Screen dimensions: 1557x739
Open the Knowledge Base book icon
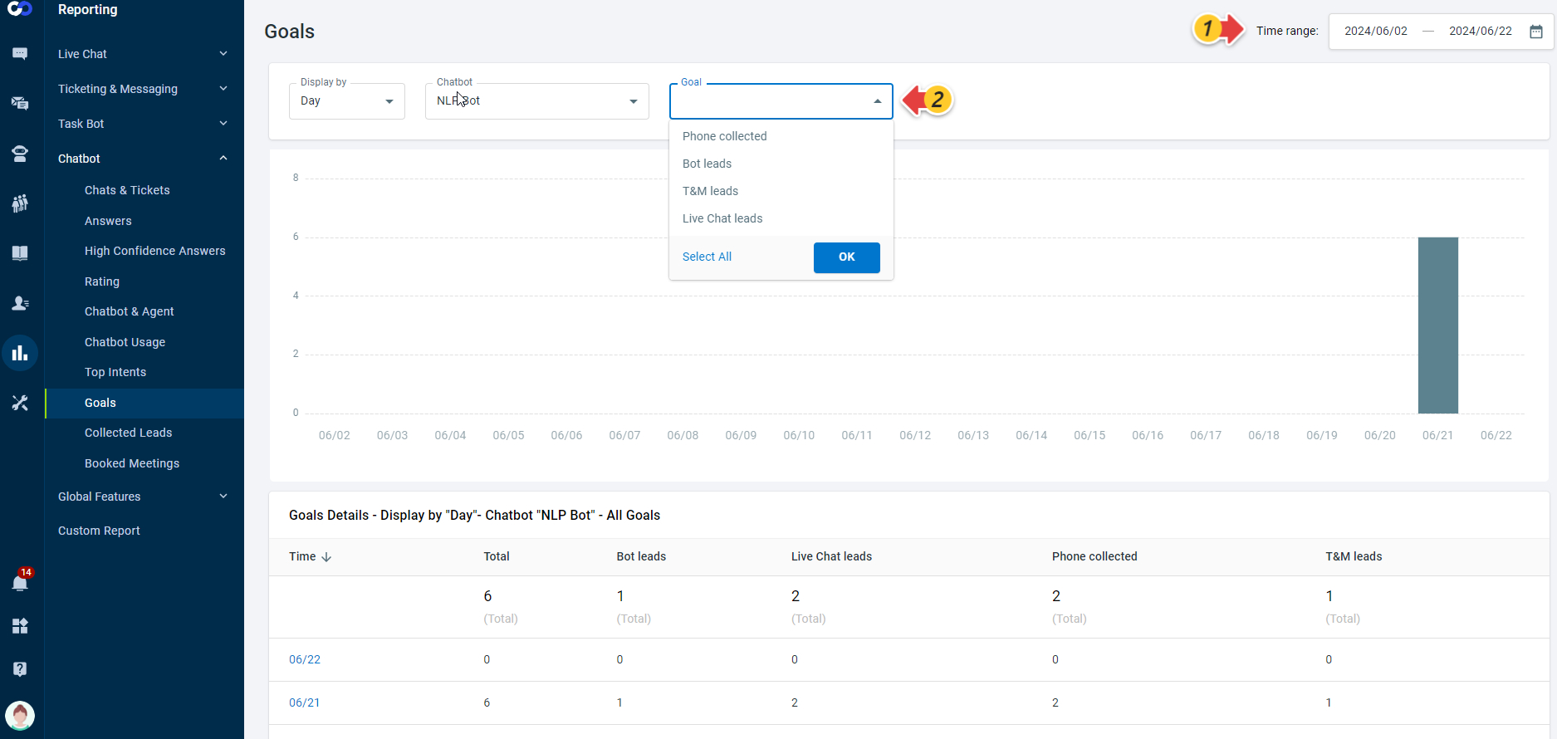20,253
